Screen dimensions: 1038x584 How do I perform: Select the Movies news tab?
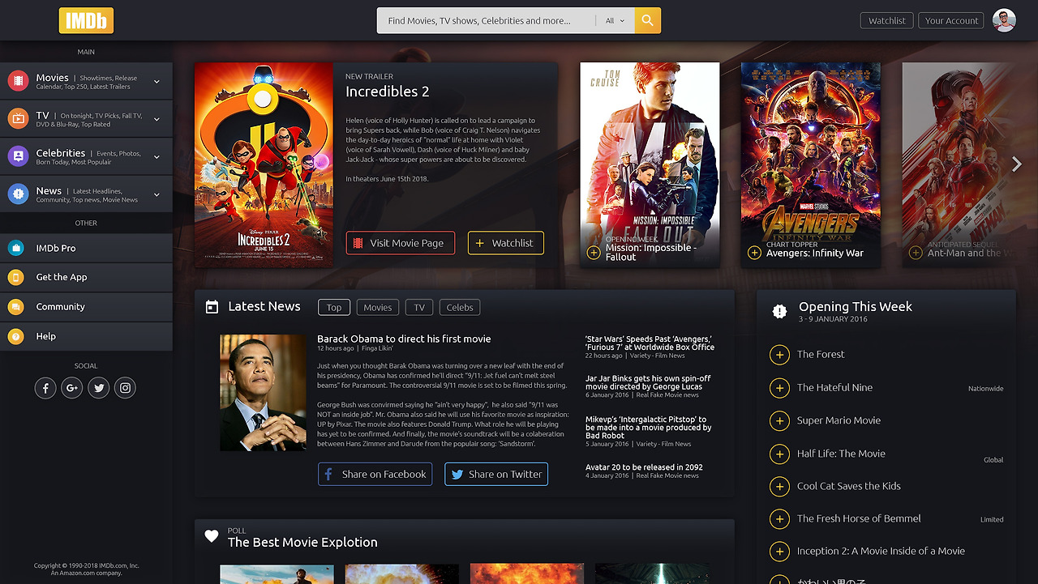[x=378, y=307]
